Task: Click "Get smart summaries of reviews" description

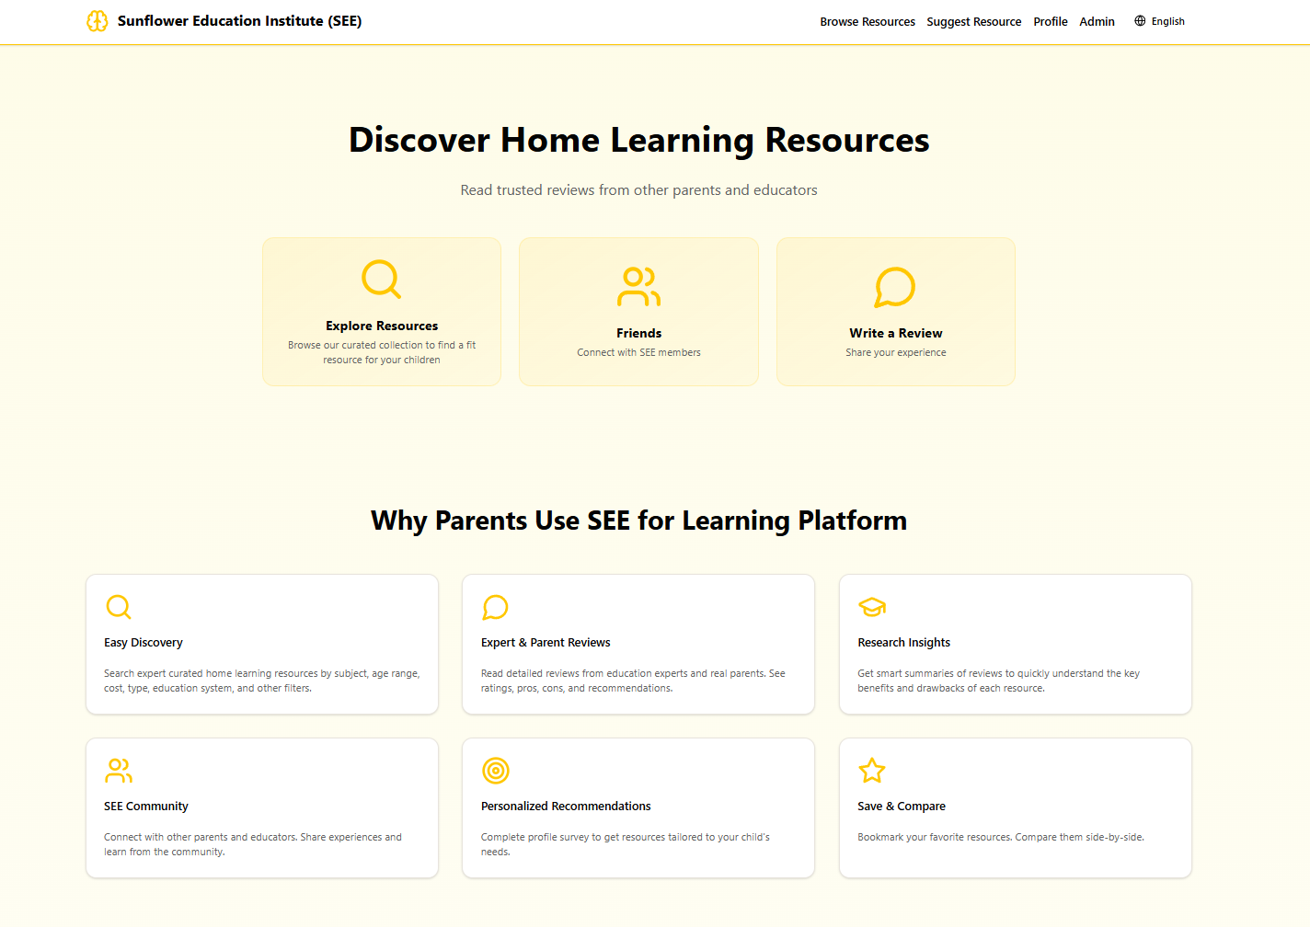Action: (x=998, y=681)
